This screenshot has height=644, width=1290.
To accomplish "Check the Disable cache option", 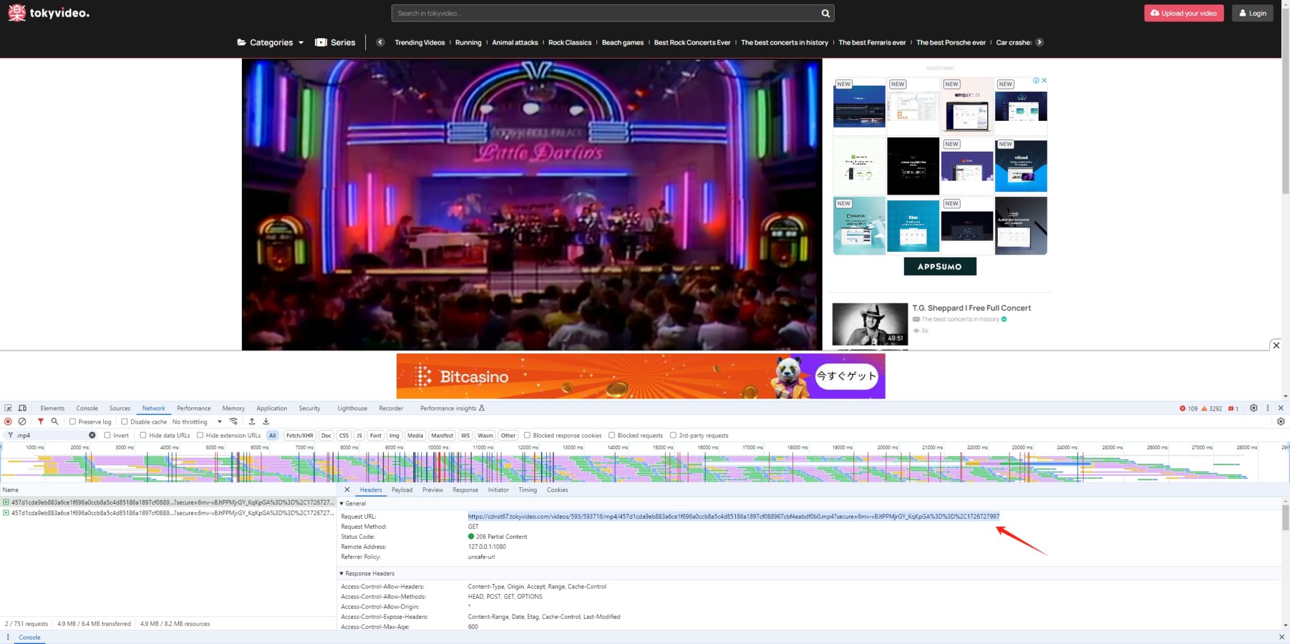I will (x=124, y=421).
